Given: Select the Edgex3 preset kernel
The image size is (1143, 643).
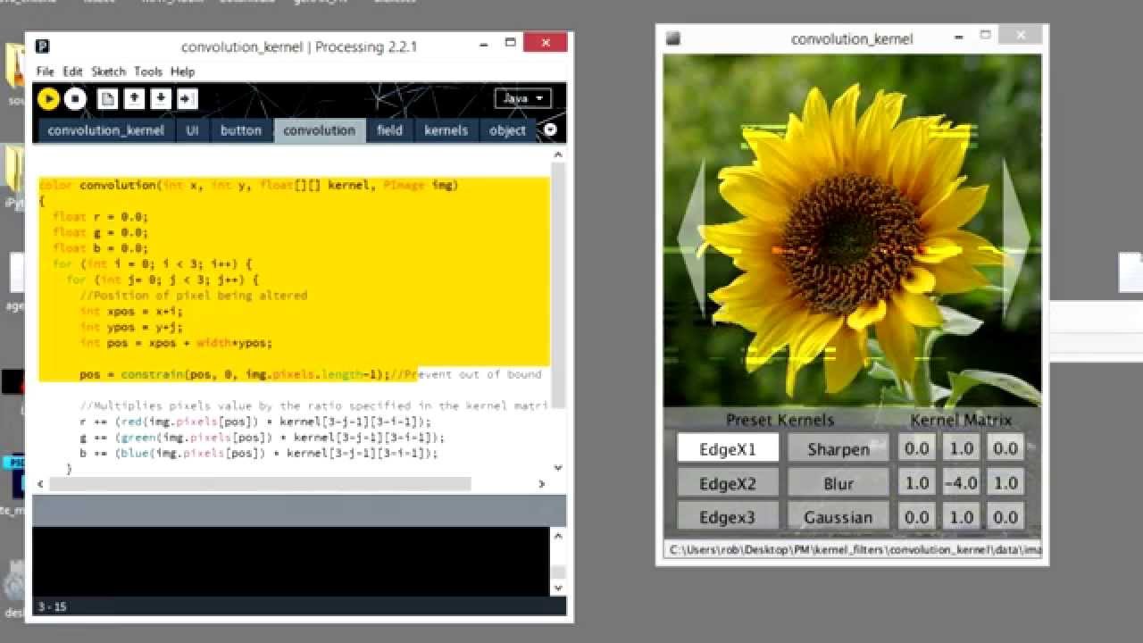Looking at the screenshot, I should point(728,517).
